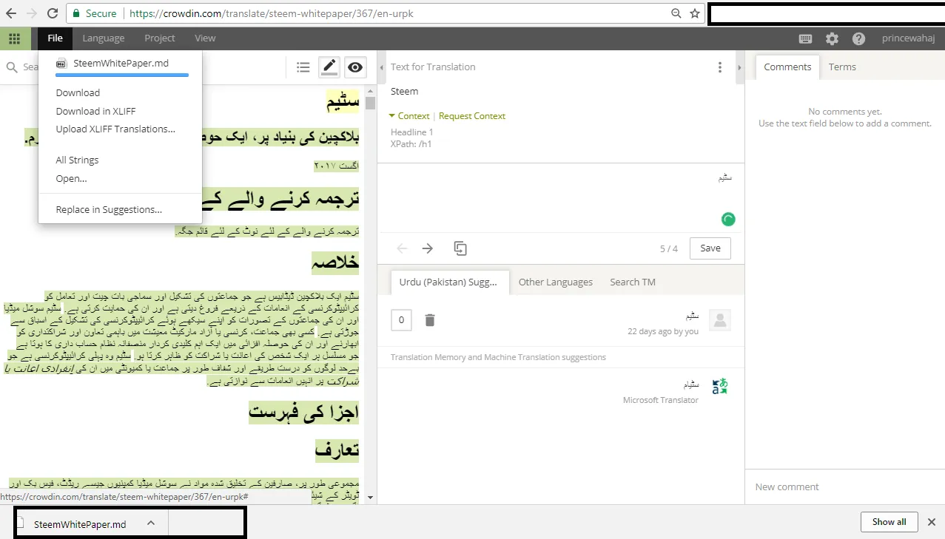
Task: Click the user avatar beside suggestion
Action: 720,320
